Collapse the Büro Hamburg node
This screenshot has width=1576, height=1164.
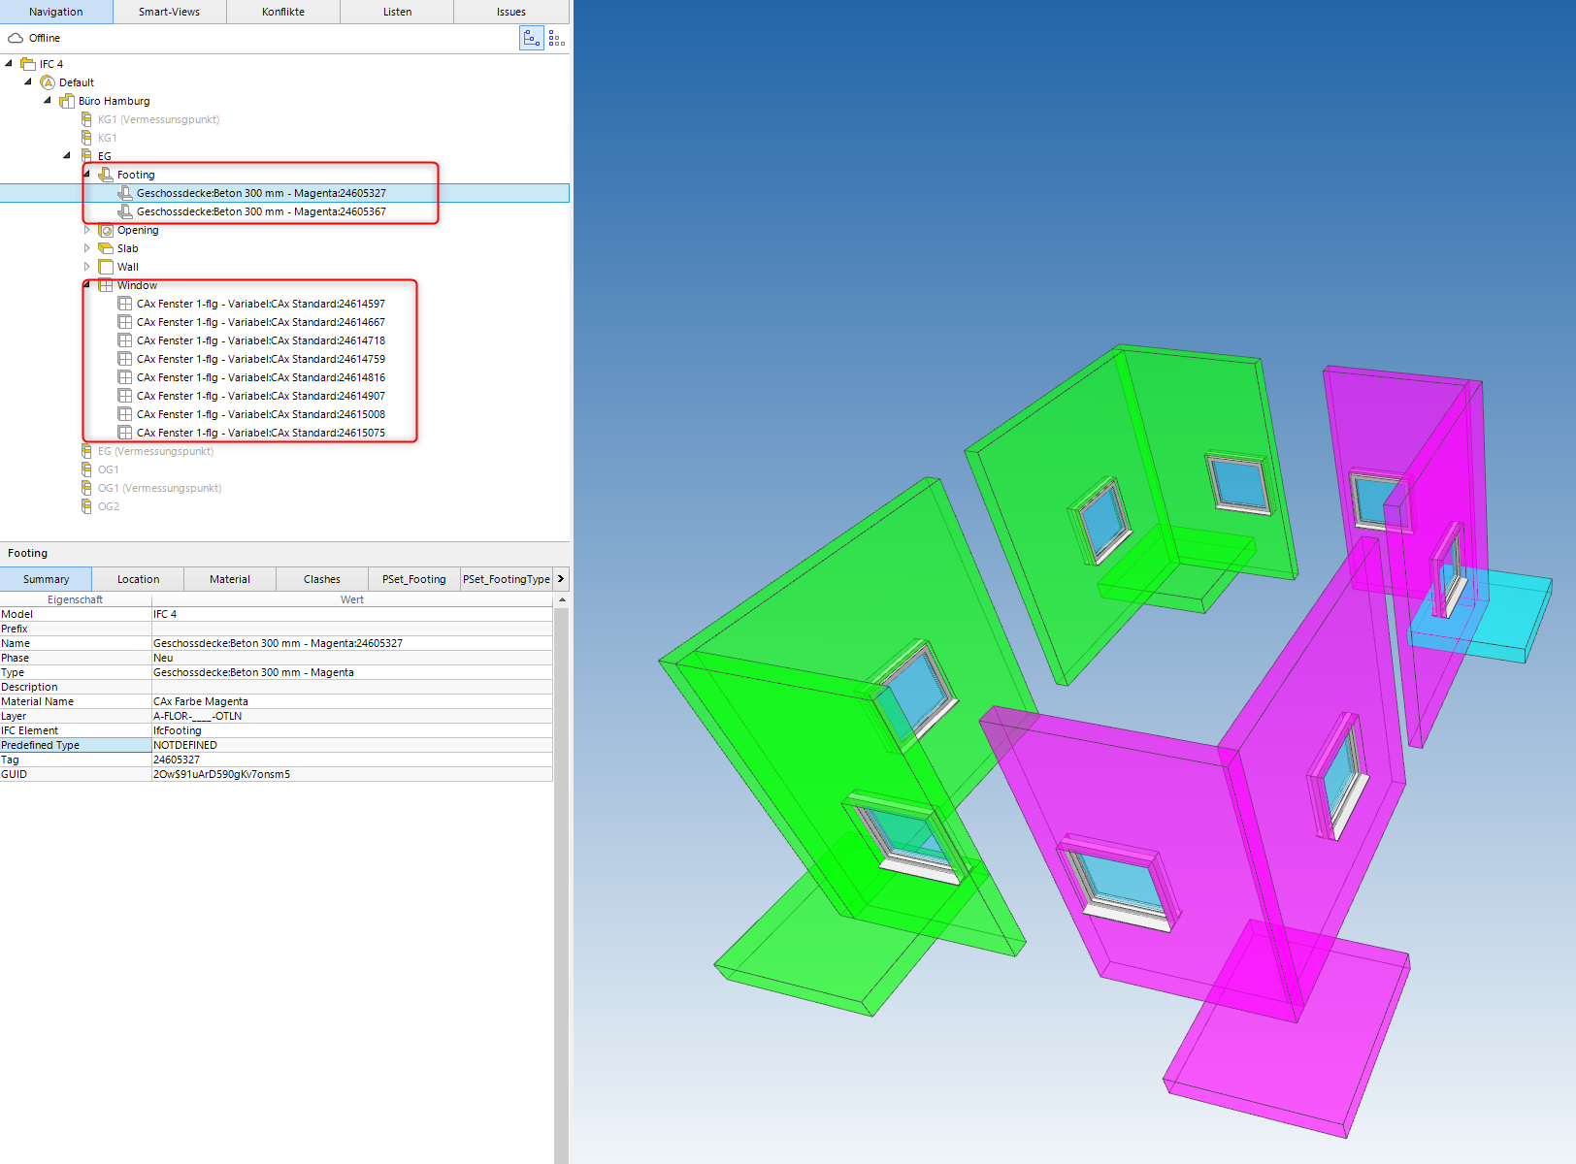click(48, 101)
